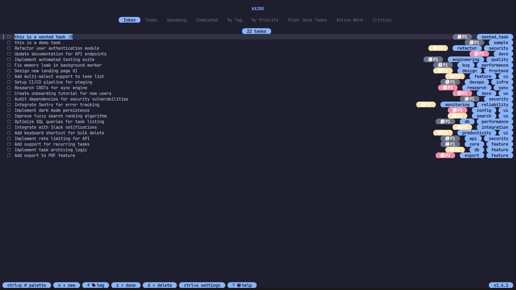
Task: Click the 'integration' tag chip
Action: pos(495,127)
